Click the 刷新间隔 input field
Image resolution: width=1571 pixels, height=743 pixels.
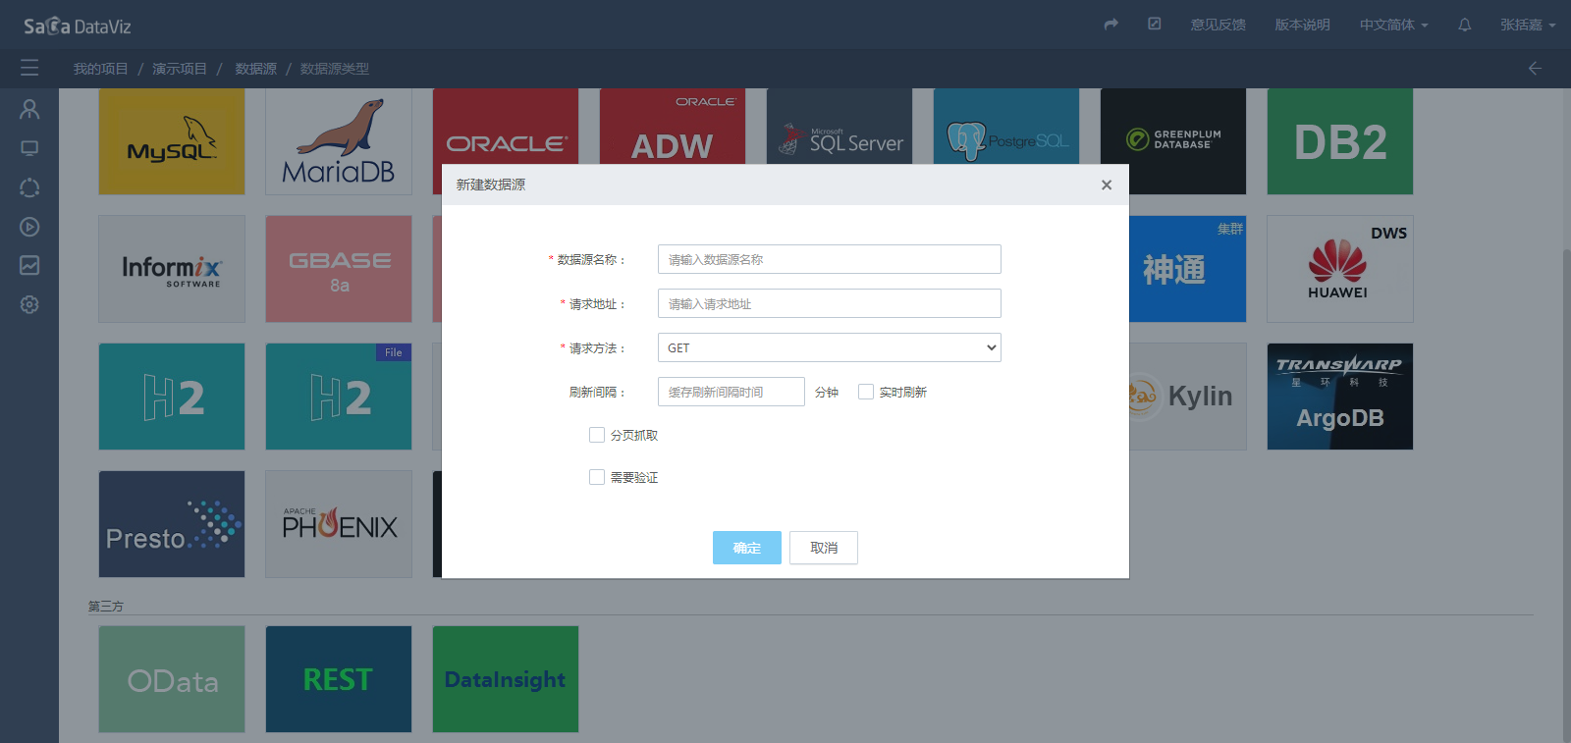(x=731, y=392)
